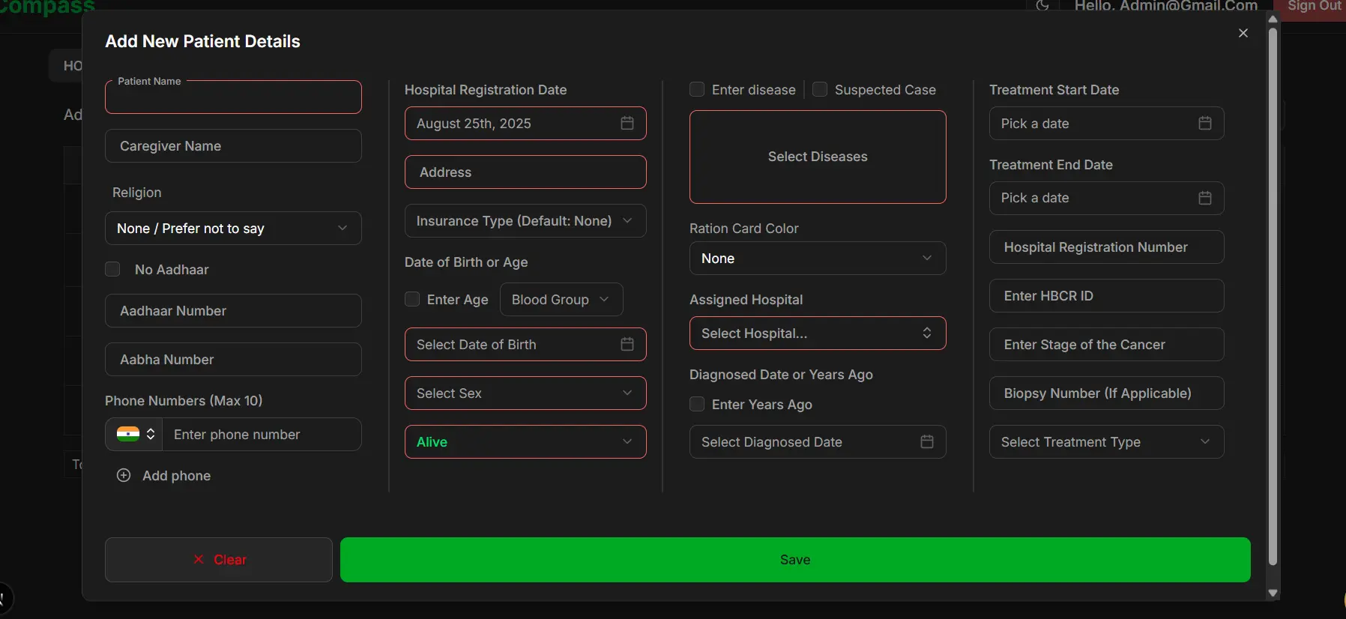Expand the Select Treatment Type dropdown

pyautogui.click(x=1107, y=441)
